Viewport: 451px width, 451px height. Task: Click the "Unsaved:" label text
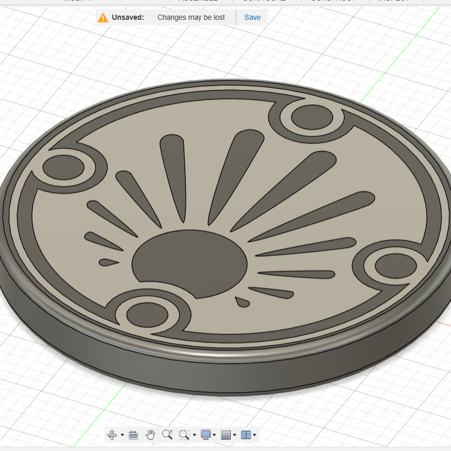[x=128, y=17]
